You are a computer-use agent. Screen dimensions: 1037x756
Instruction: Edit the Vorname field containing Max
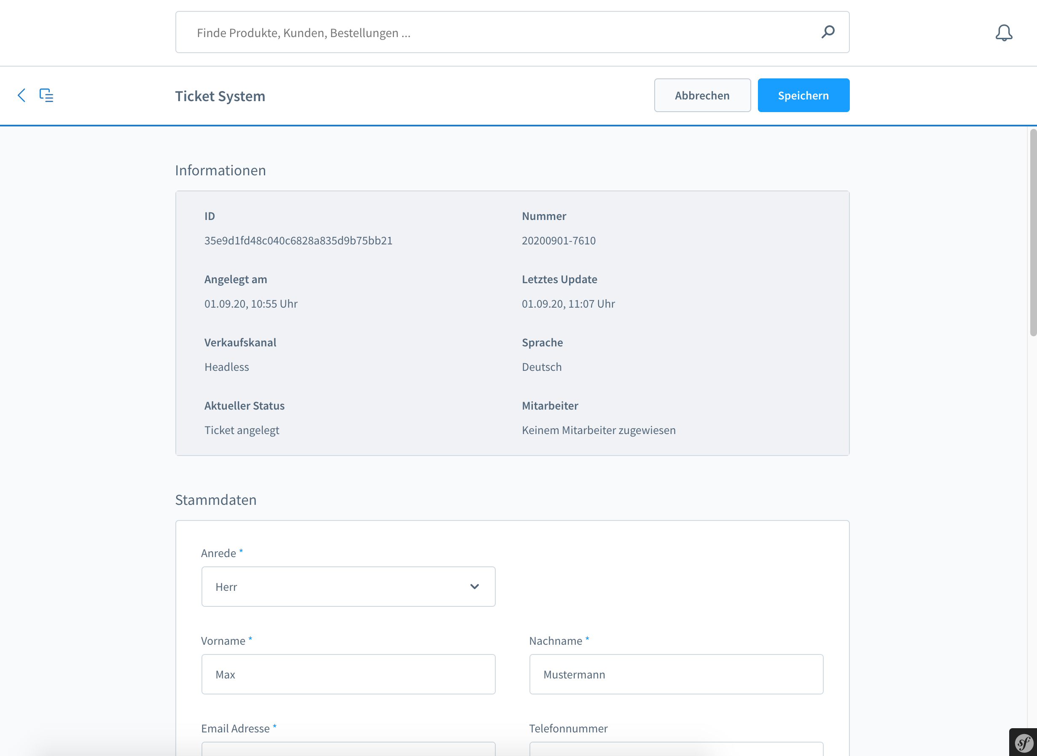click(349, 674)
